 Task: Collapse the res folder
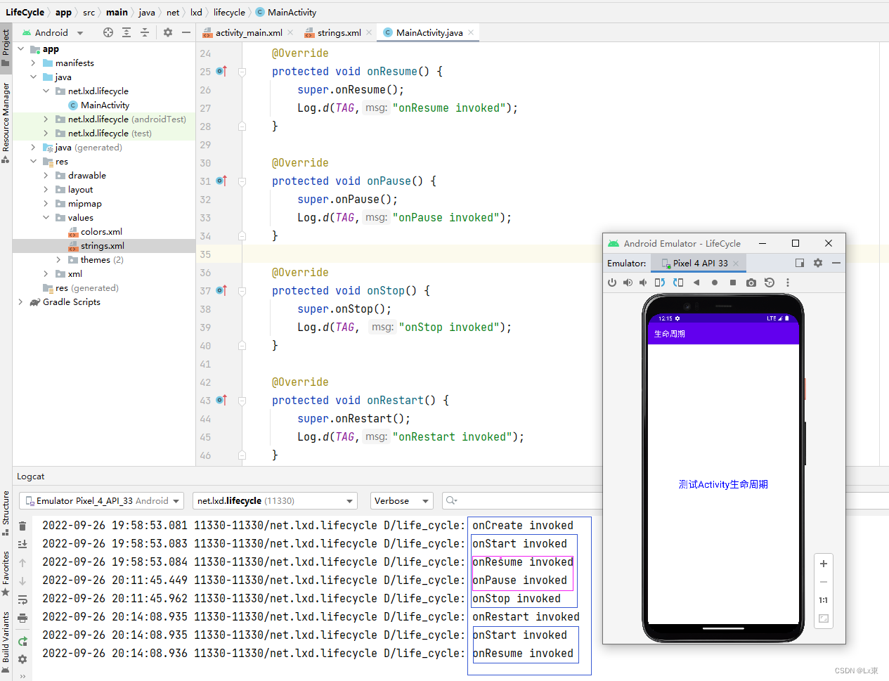pos(33,161)
